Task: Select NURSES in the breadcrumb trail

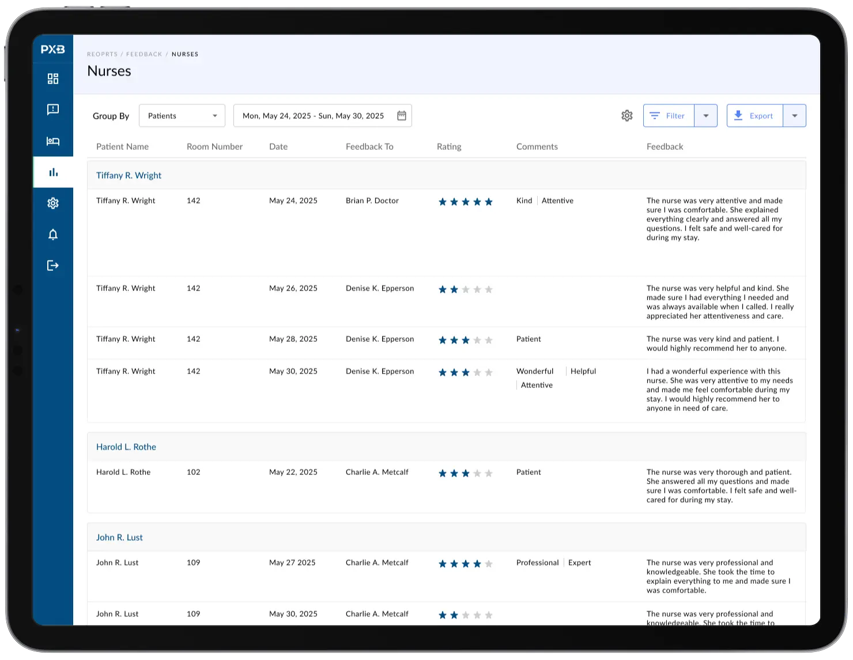Action: point(185,54)
